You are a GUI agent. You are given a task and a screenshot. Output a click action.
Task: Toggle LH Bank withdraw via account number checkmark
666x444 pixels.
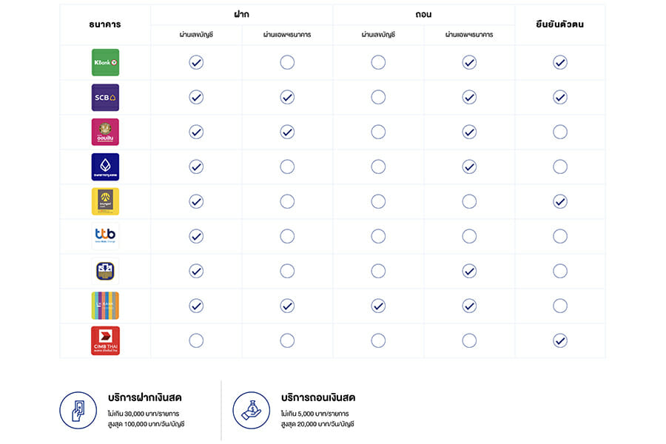(x=378, y=306)
